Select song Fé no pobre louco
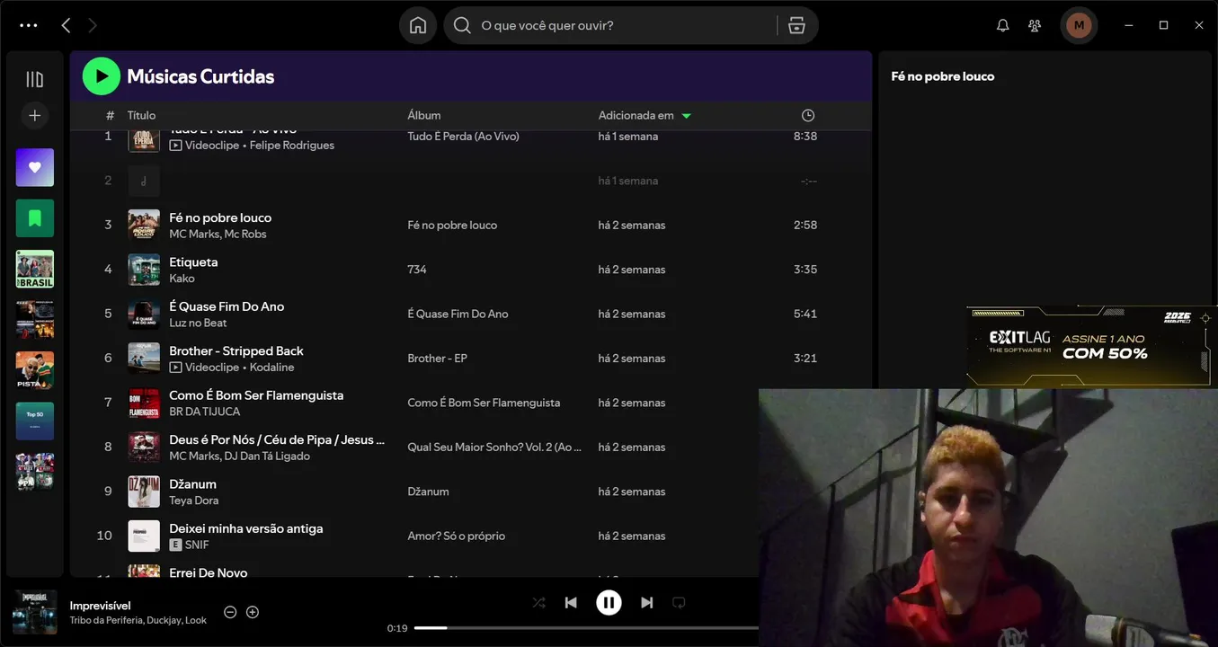Screen dimensions: 1218x647 [x=220, y=217]
